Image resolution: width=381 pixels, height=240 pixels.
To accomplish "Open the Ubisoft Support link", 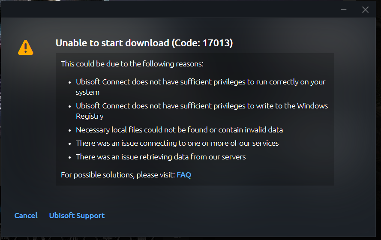I will pyautogui.click(x=77, y=216).
